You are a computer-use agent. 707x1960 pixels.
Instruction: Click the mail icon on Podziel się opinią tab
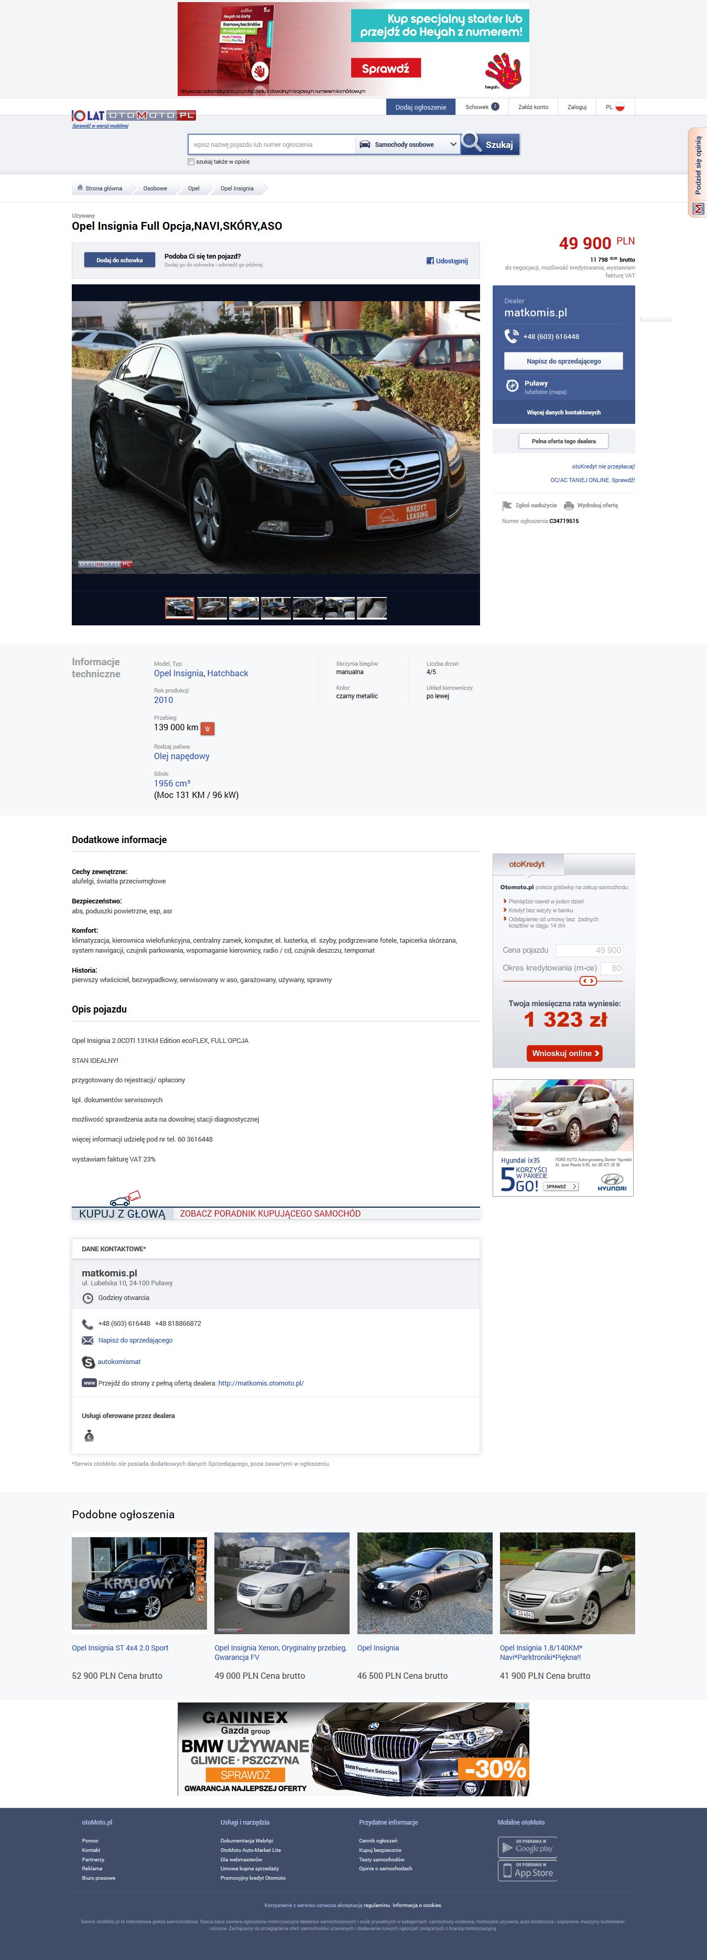698,208
